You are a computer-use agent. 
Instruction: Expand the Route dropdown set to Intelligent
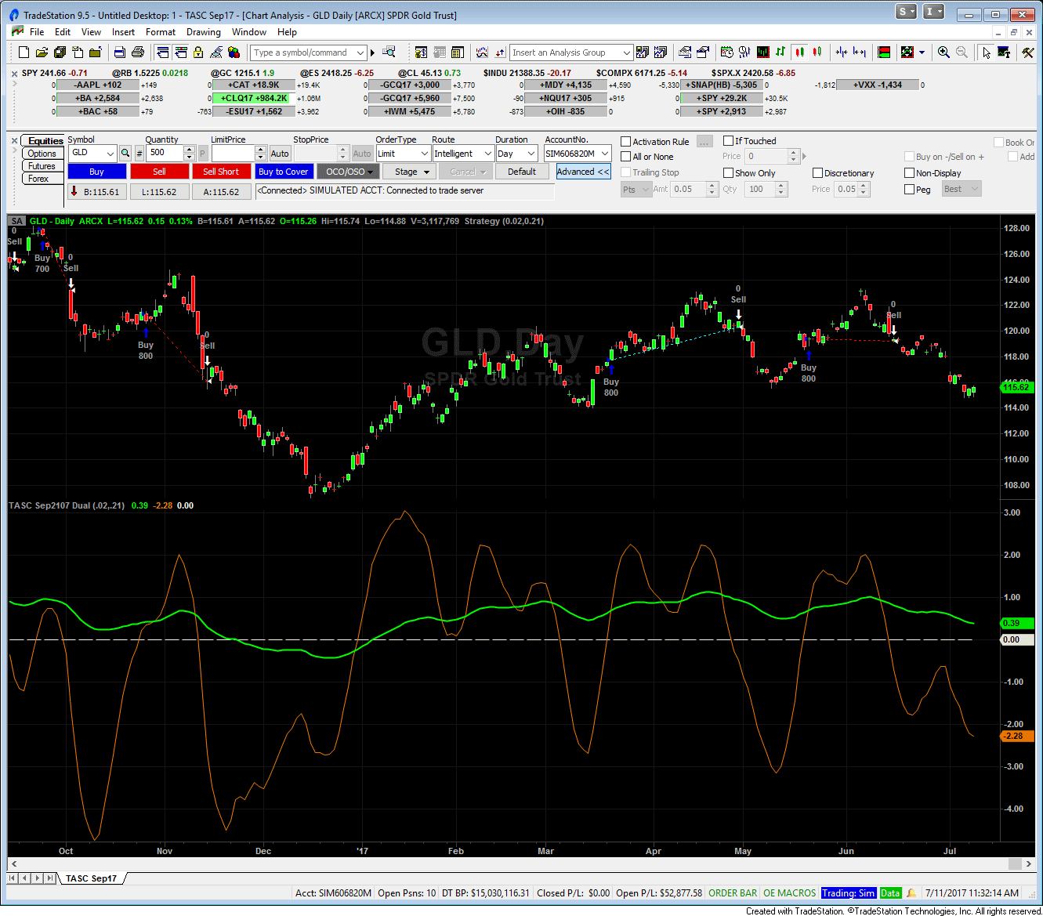click(462, 154)
